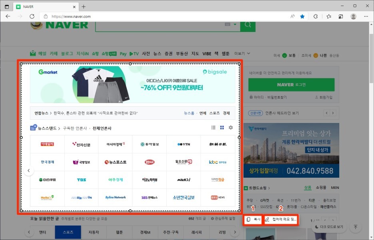Open 사전 in the service menu
This screenshot has width=374, height=240.
[x=146, y=54]
